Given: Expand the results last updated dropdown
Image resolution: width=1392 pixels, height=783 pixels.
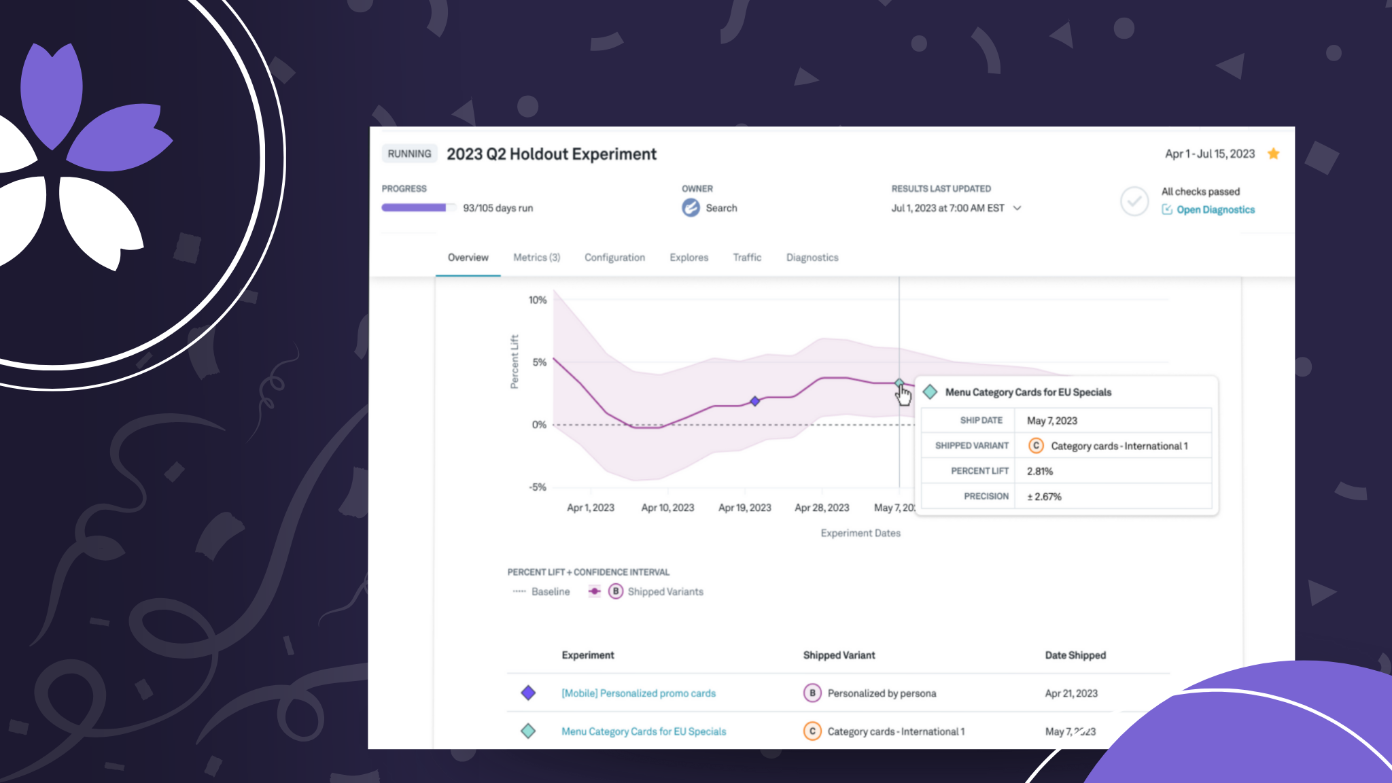Looking at the screenshot, I should pos(1017,208).
